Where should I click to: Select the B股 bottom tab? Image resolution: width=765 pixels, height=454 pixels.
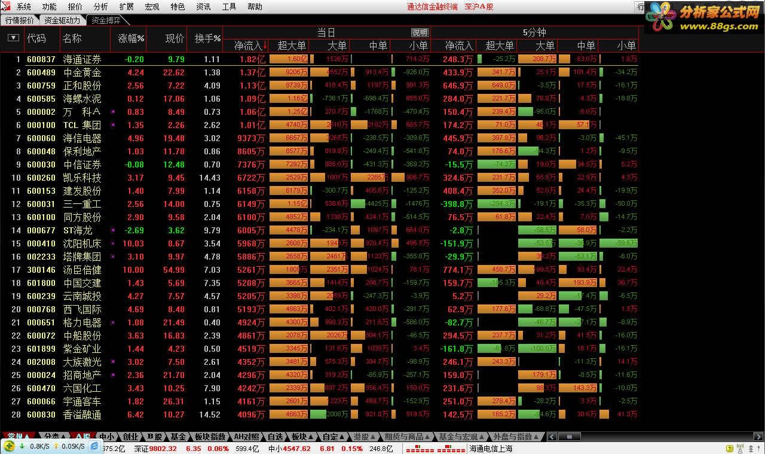coord(154,437)
